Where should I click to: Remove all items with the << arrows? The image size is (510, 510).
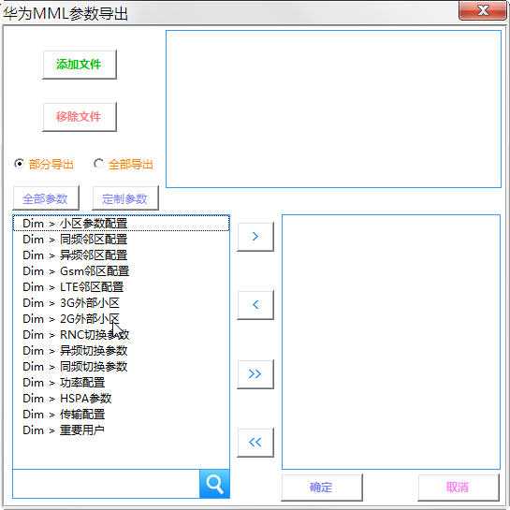pos(255,443)
